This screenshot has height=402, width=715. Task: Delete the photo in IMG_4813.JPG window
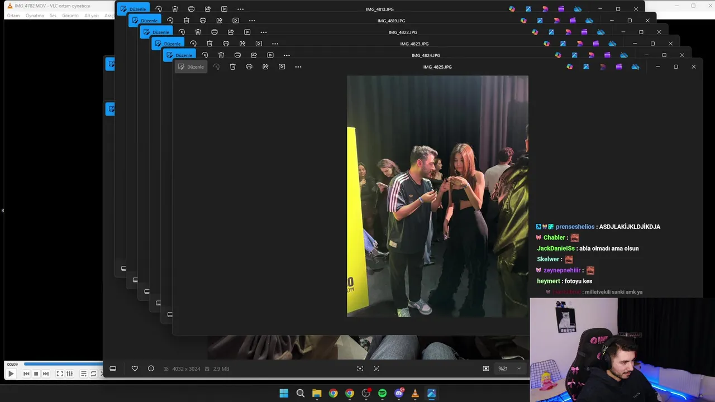click(x=175, y=9)
